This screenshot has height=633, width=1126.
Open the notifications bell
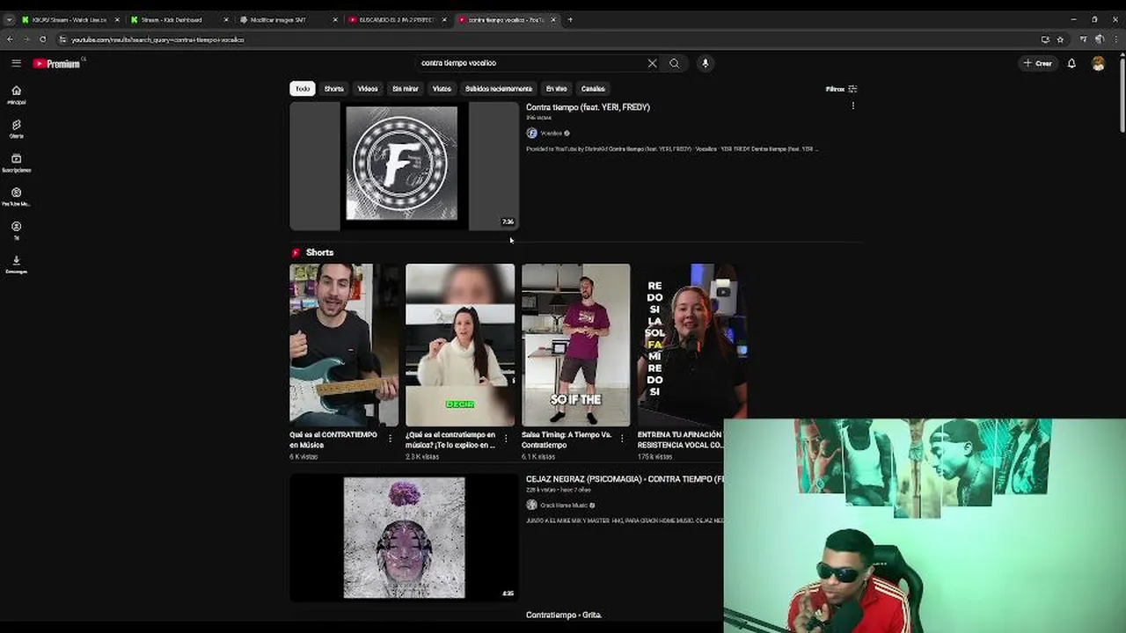1071,63
